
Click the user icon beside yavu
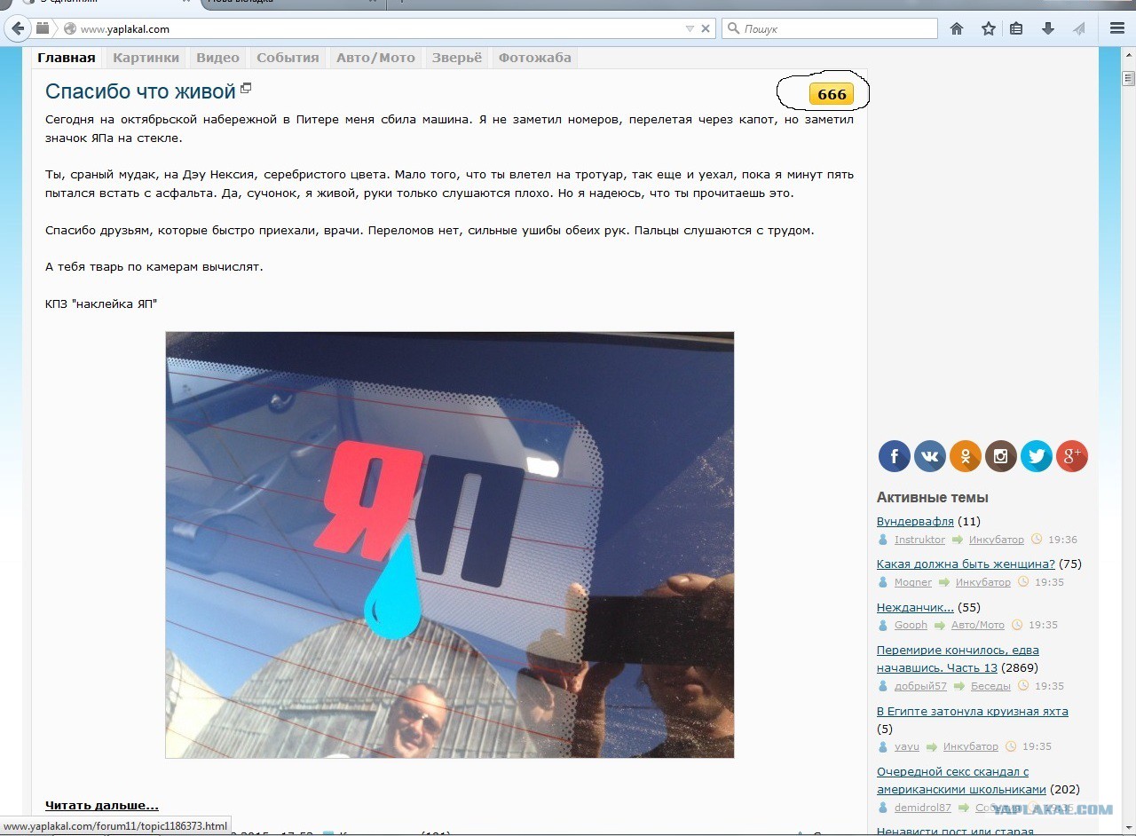click(x=882, y=746)
